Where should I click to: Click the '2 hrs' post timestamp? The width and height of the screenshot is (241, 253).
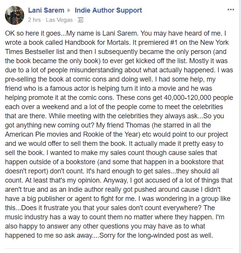[x=34, y=20]
